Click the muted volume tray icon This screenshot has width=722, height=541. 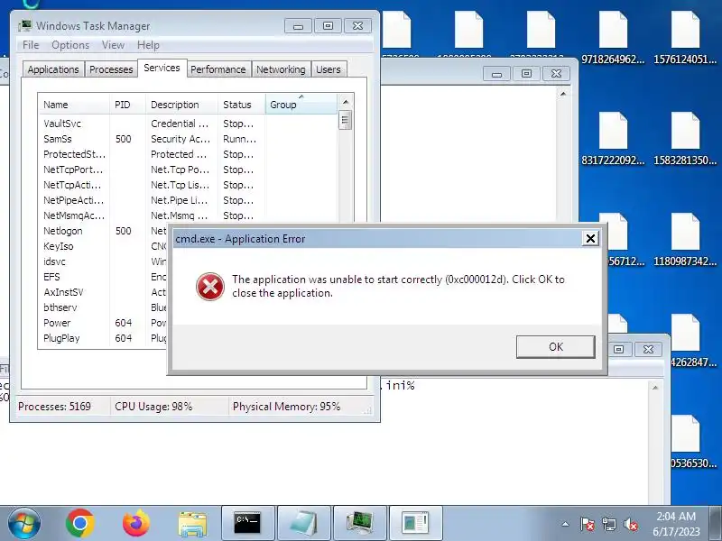pos(630,524)
